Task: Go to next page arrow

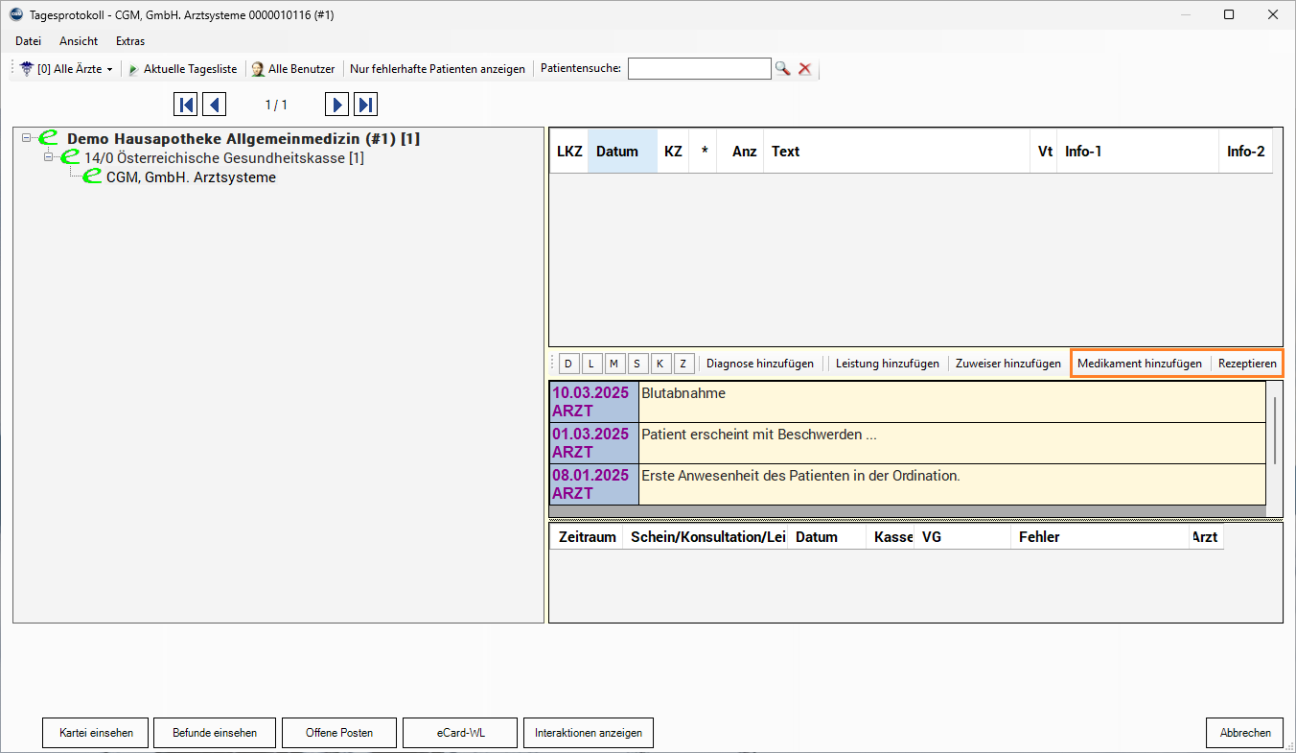Action: tap(336, 105)
